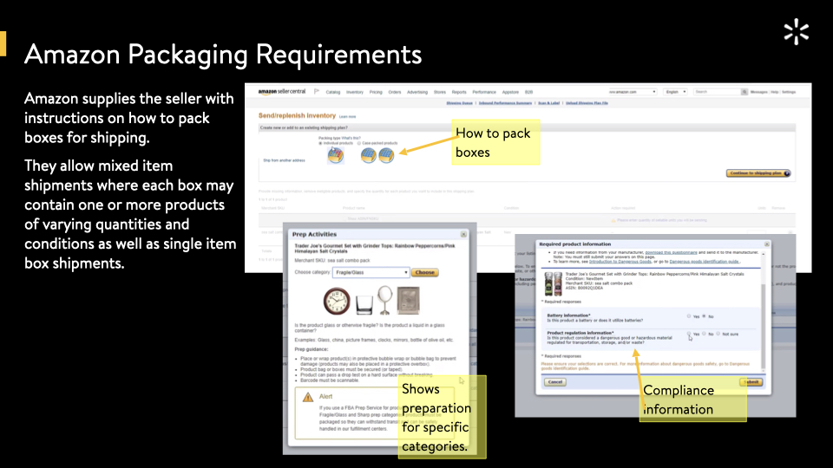Close the Required product information dialog
This screenshot has width=833, height=468.
coord(766,244)
